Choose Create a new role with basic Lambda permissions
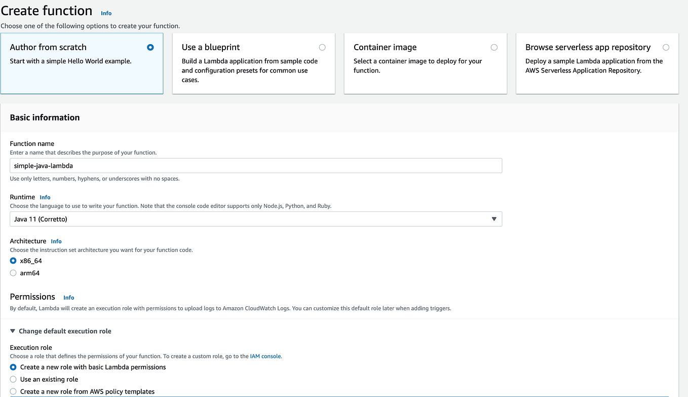This screenshot has height=397, width=688. (13, 367)
